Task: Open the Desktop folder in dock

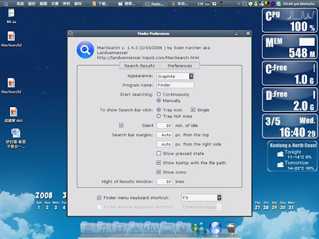Action: coord(168,228)
